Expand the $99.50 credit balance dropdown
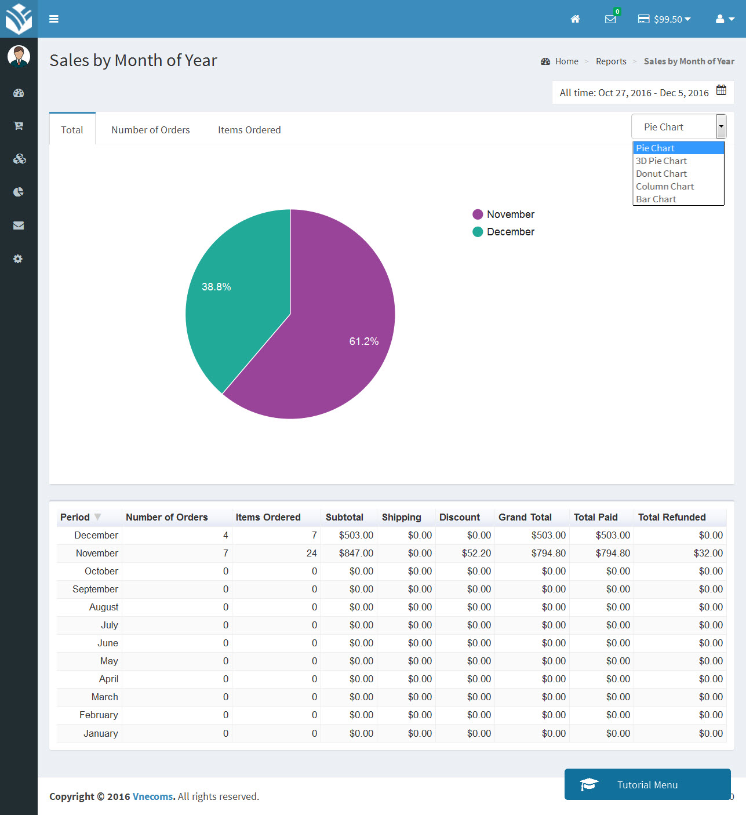The height and width of the screenshot is (815, 746). (665, 19)
